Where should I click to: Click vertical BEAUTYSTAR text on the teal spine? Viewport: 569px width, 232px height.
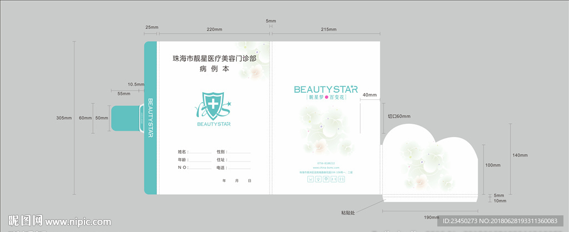pos(151,118)
